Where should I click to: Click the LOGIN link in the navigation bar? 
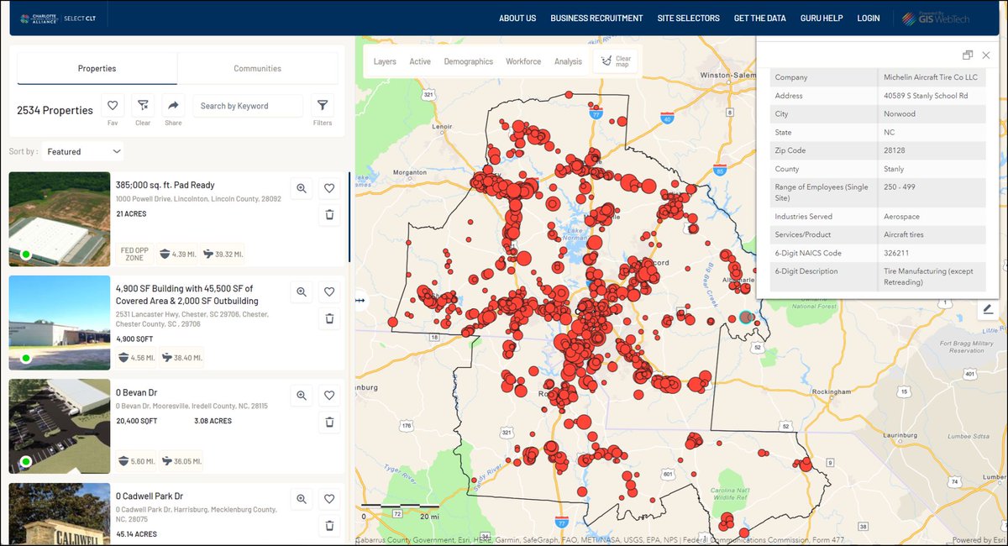(x=869, y=18)
